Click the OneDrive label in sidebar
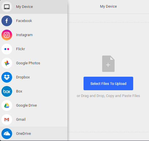This screenshot has width=149, height=141. tap(23, 134)
